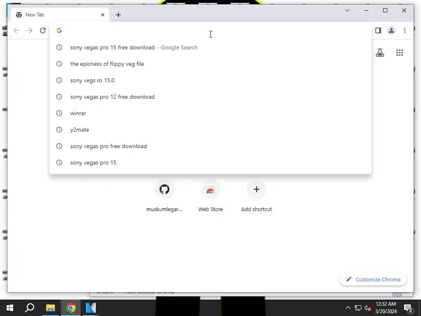421x316 pixels.
Task: Select the 'y2mate' suggestion
Action: [x=210, y=130]
